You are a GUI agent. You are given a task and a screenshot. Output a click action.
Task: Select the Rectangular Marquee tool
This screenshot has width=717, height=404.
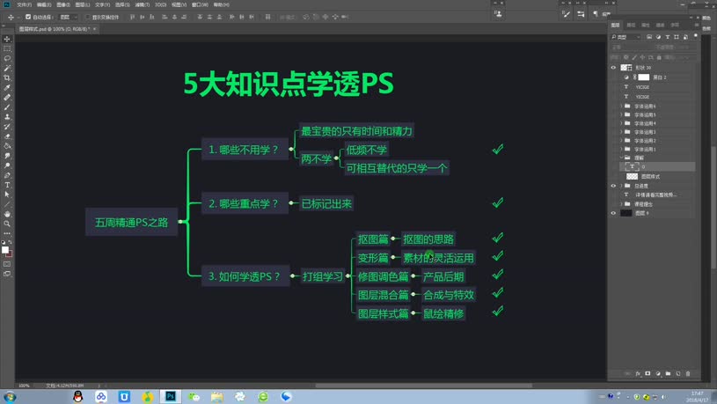tap(7, 48)
